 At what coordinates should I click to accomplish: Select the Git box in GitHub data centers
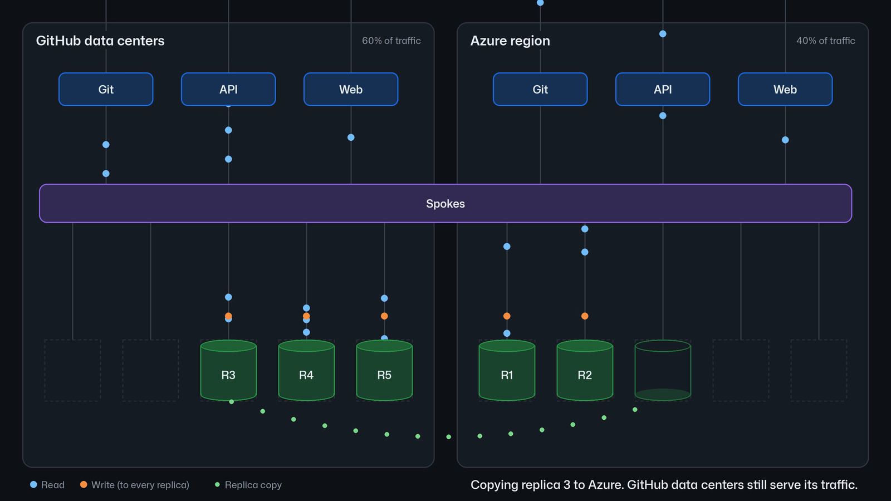[106, 89]
